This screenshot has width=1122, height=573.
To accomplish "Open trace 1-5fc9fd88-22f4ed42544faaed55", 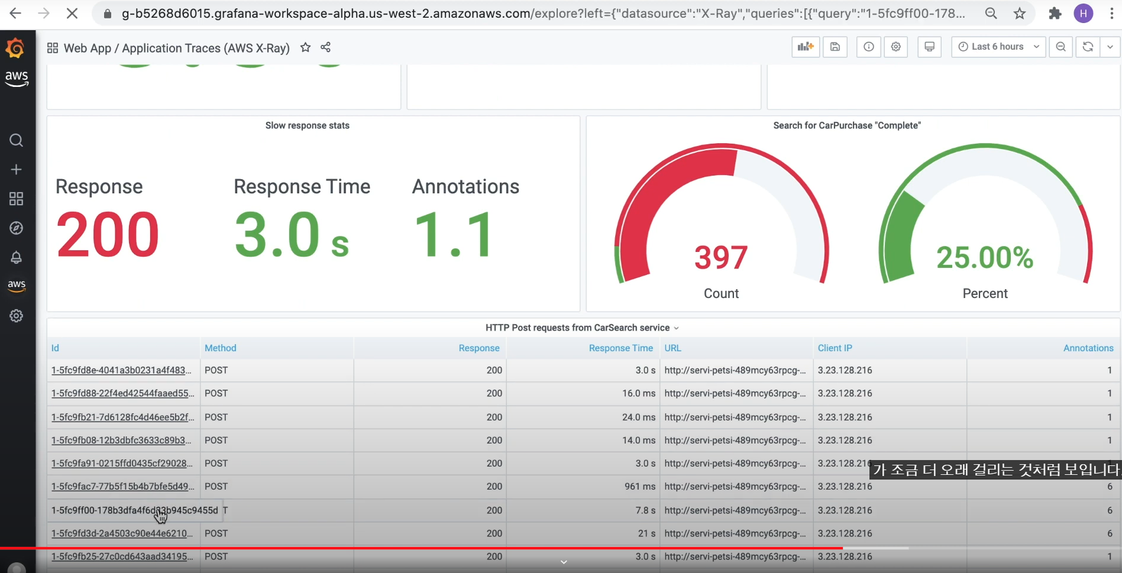I will [122, 393].
